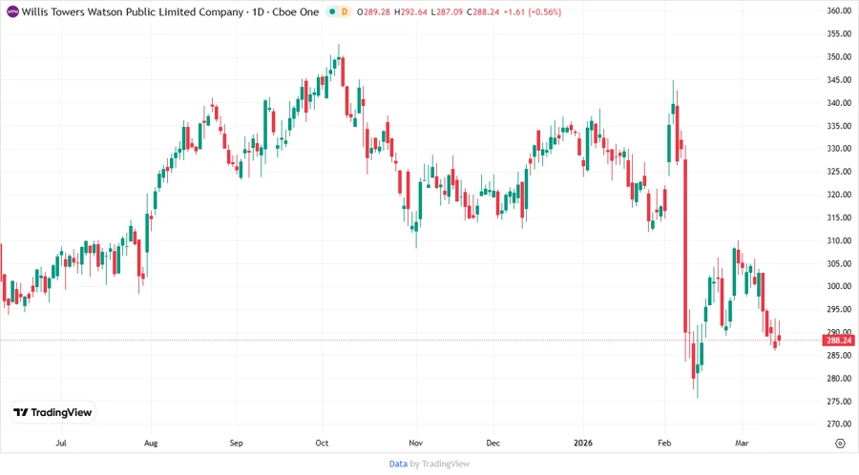Click the Feb time axis label
The image size is (859, 475).
click(664, 443)
